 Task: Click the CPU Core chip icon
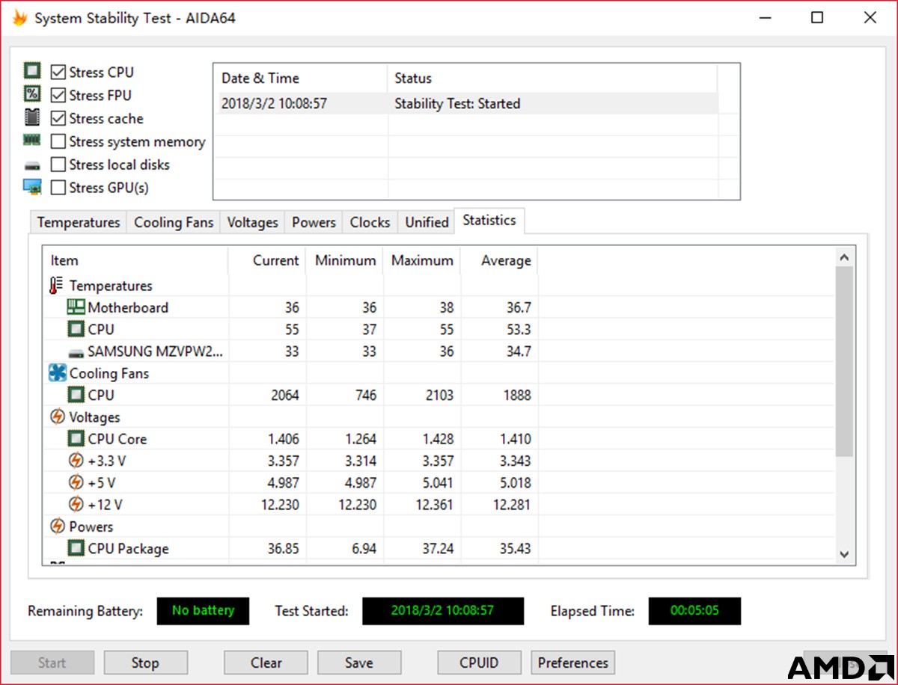tap(76, 439)
